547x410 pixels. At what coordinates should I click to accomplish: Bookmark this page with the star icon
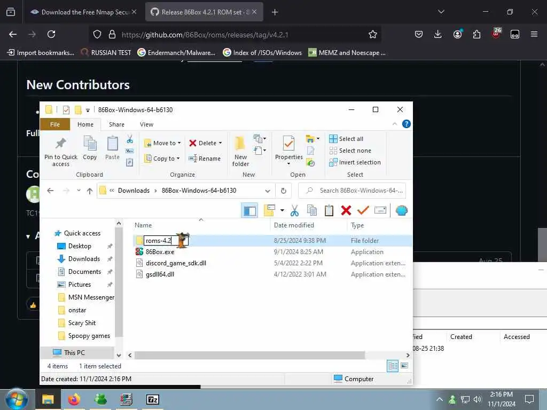pyautogui.click(x=372, y=35)
